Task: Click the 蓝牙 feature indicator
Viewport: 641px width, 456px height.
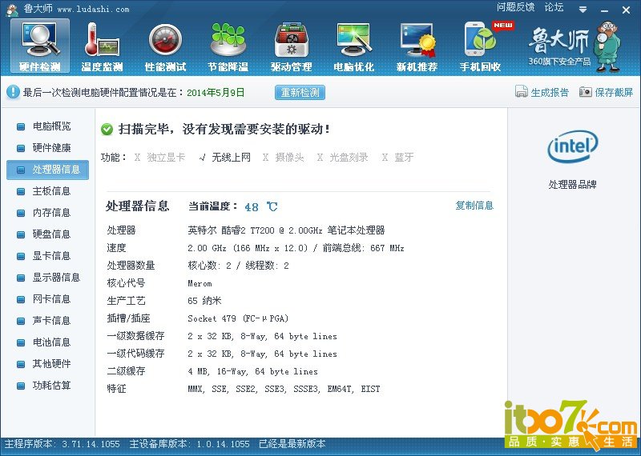Action: [x=397, y=158]
